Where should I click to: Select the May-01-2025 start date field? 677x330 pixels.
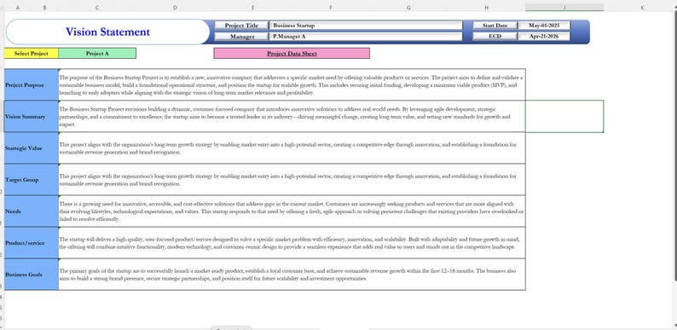tap(544, 26)
